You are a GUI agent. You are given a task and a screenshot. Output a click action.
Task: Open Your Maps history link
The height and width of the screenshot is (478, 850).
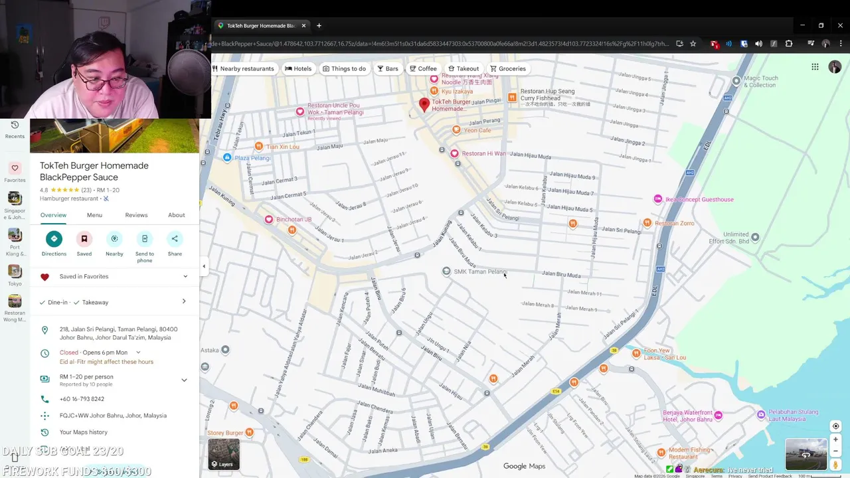(x=84, y=432)
